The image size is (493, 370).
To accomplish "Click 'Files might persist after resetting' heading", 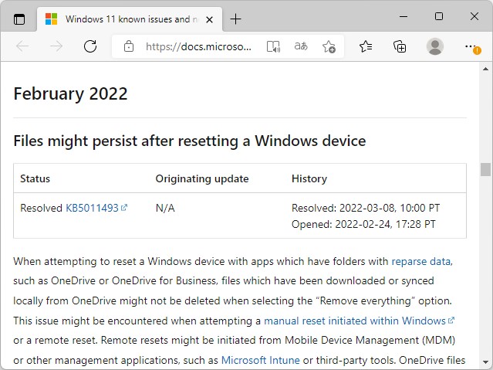I will tap(190, 141).
